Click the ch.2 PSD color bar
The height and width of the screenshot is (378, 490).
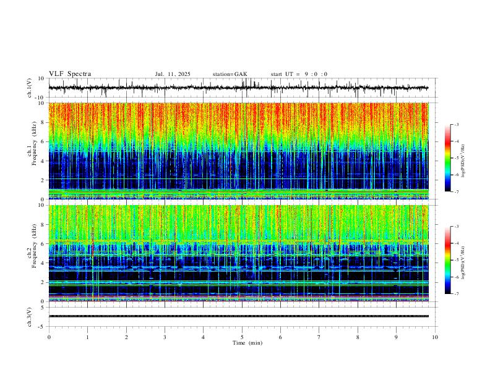(448, 260)
